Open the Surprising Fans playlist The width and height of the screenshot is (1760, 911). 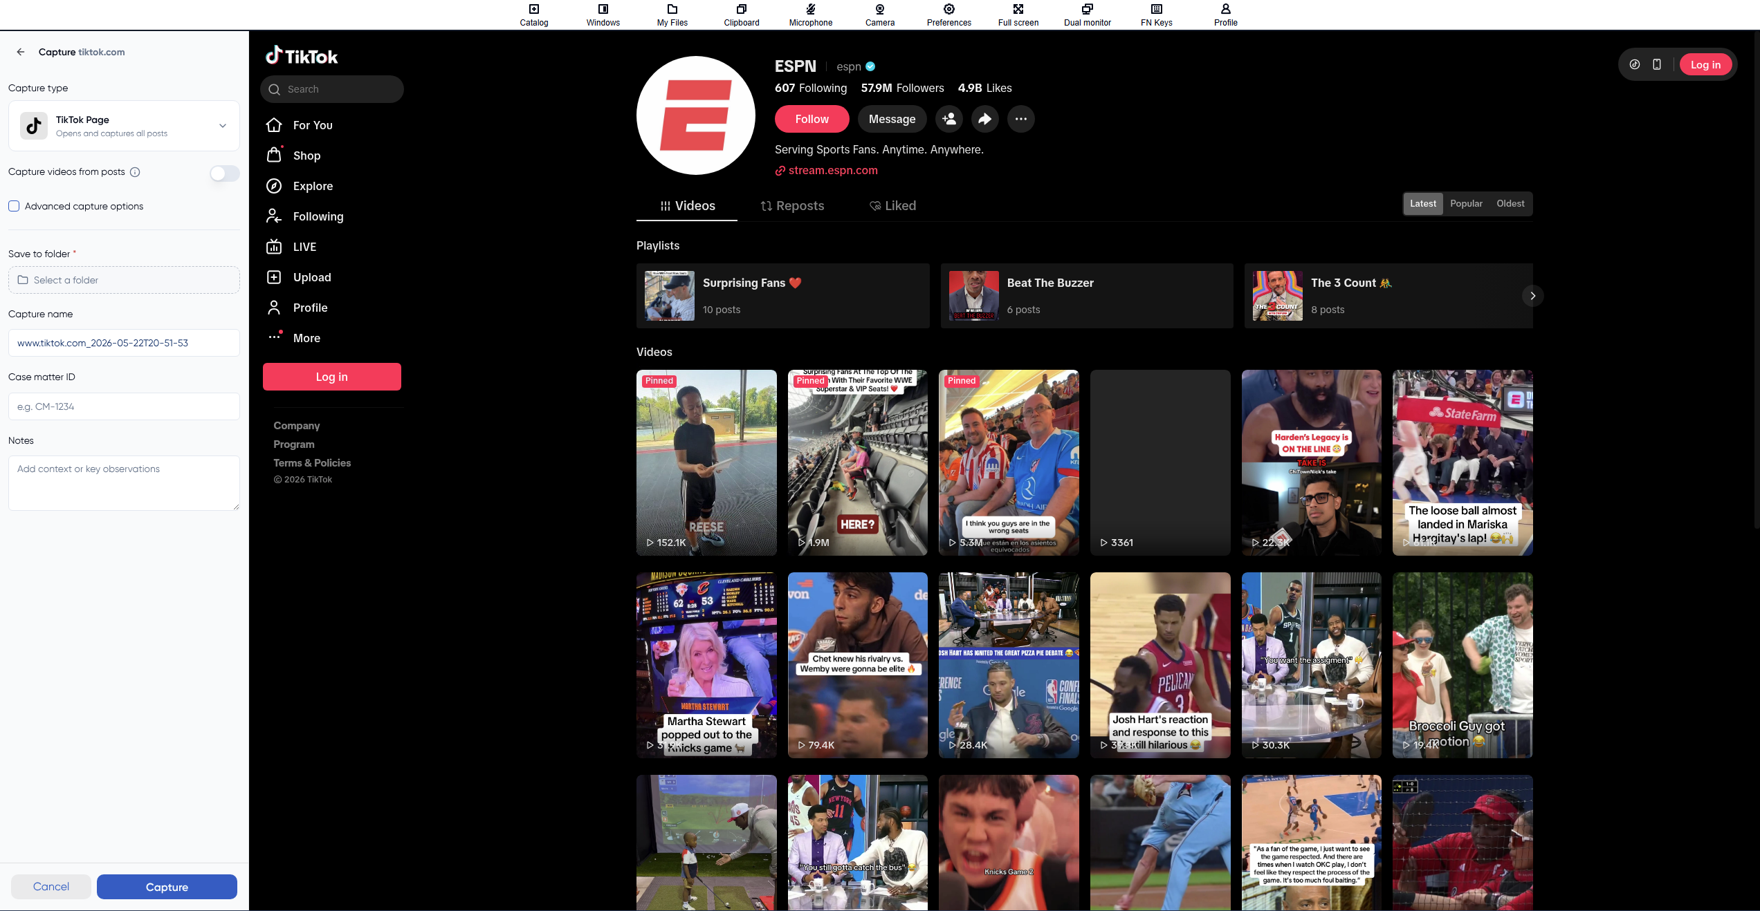[x=782, y=296]
